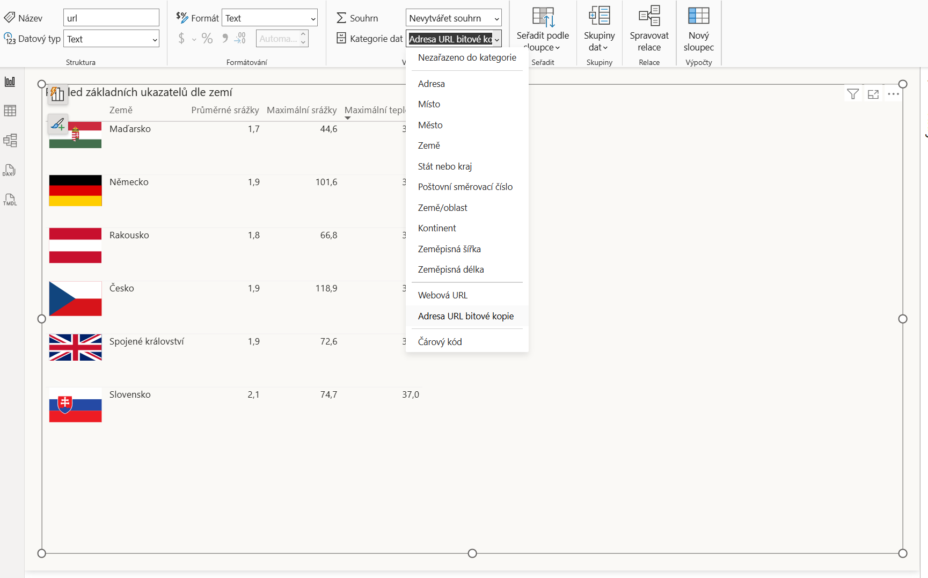The width and height of the screenshot is (928, 578).
Task: Click the Nový sloupec button
Action: (x=698, y=30)
